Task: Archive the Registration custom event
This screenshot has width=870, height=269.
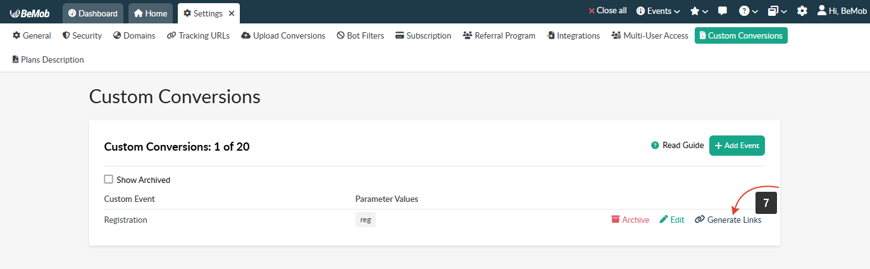Action: point(630,220)
